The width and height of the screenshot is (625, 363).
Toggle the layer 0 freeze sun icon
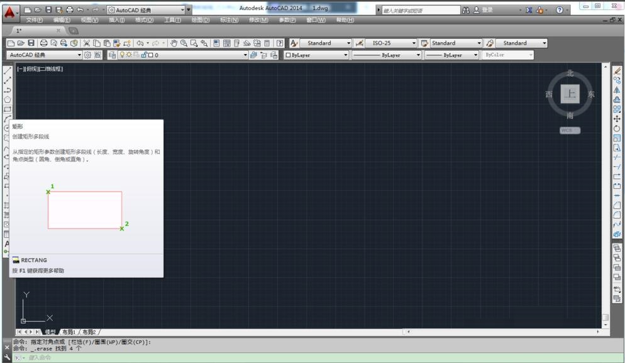129,55
